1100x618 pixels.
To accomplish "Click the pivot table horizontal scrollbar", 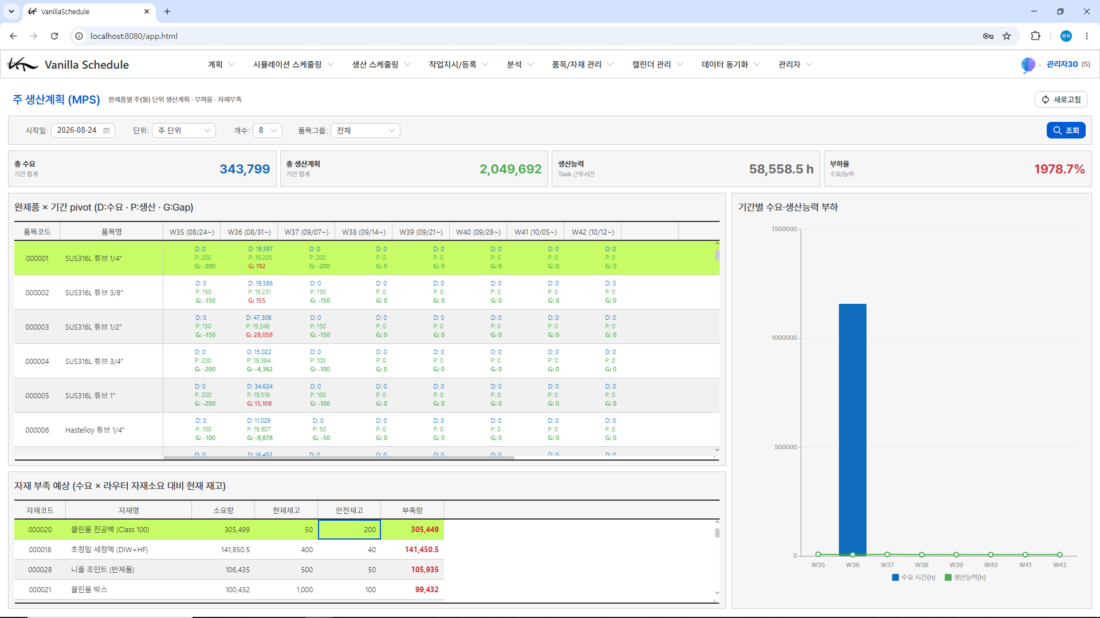I will pyautogui.click(x=339, y=458).
